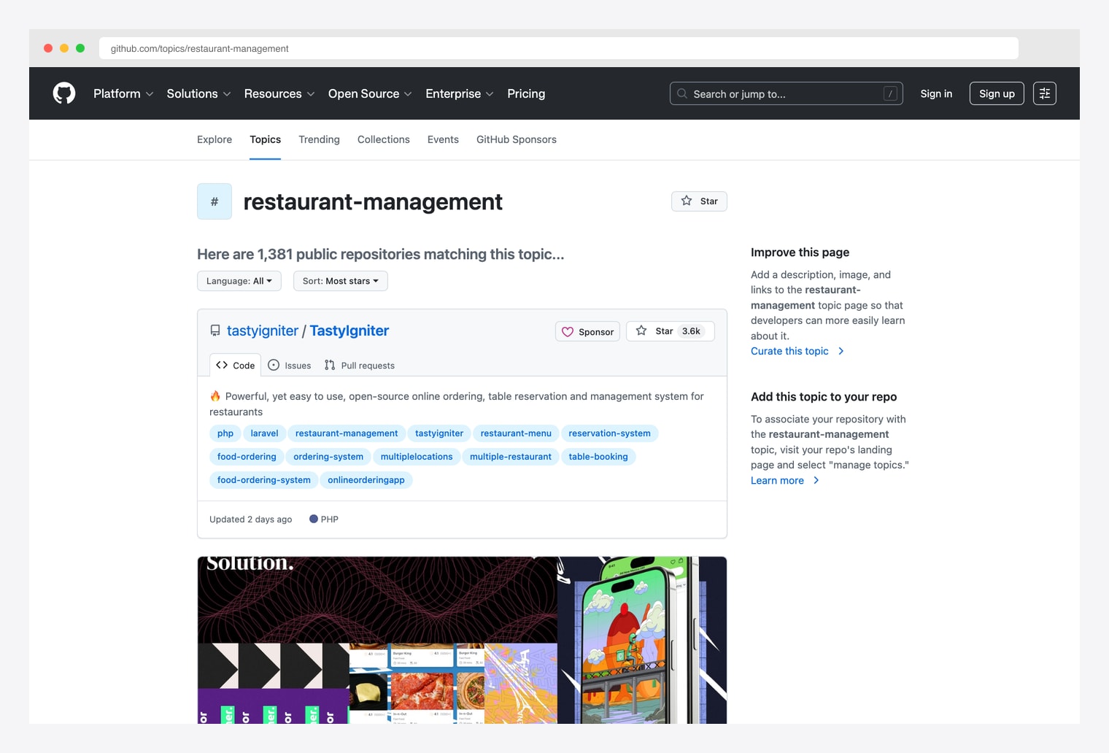
Task: Click the reservation-system topic tag
Action: tap(609, 433)
